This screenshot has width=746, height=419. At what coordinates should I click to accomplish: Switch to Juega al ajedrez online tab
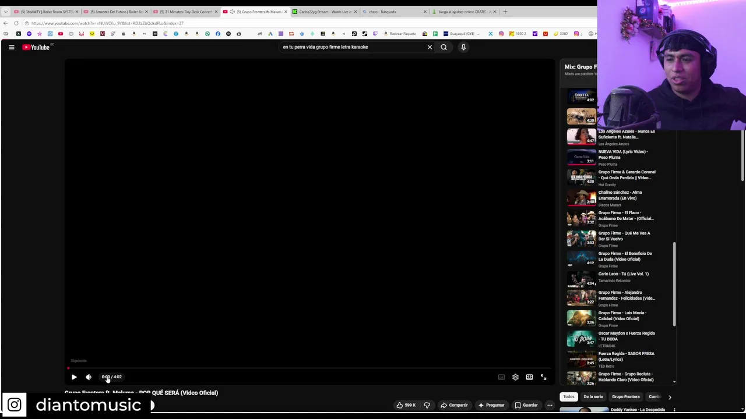coord(465,12)
